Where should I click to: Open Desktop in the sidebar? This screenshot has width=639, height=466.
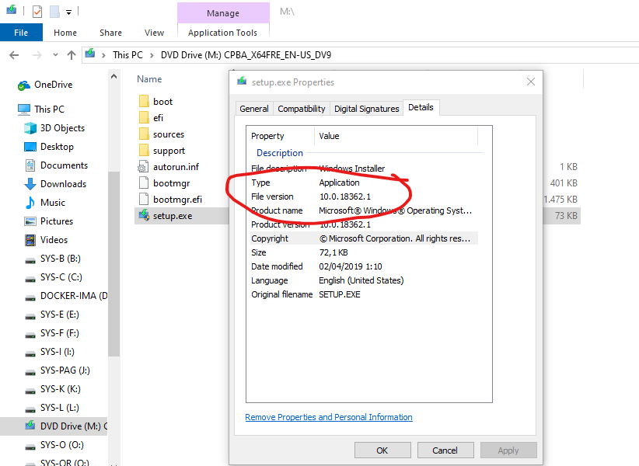click(57, 147)
